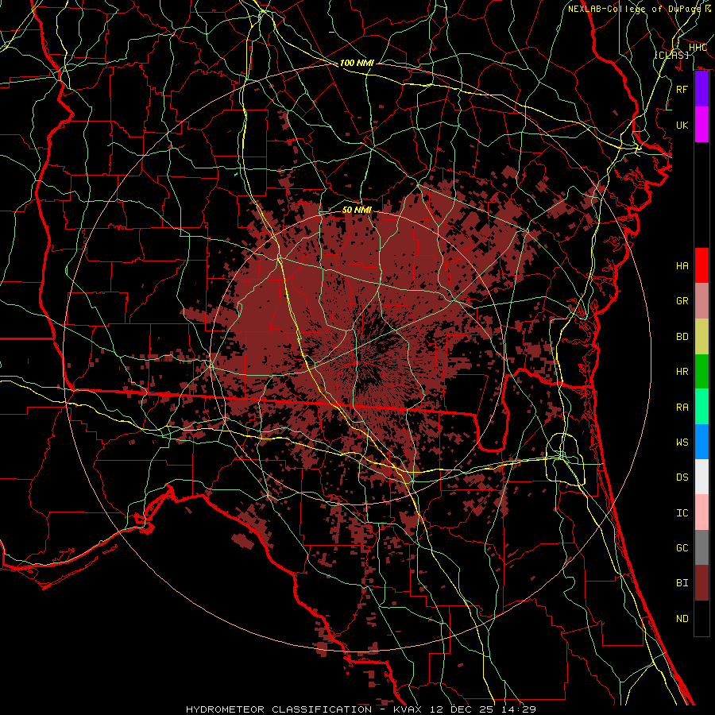Viewport: 715px width, 715px height.
Task: Click the GC legend label
Action: pyautogui.click(x=682, y=548)
